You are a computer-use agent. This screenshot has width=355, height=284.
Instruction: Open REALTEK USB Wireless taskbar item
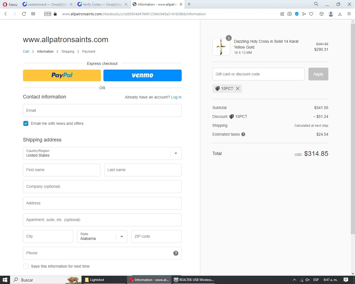pos(194,280)
